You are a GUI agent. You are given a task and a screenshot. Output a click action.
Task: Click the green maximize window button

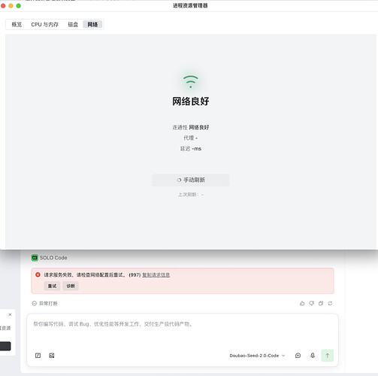click(19, 5)
